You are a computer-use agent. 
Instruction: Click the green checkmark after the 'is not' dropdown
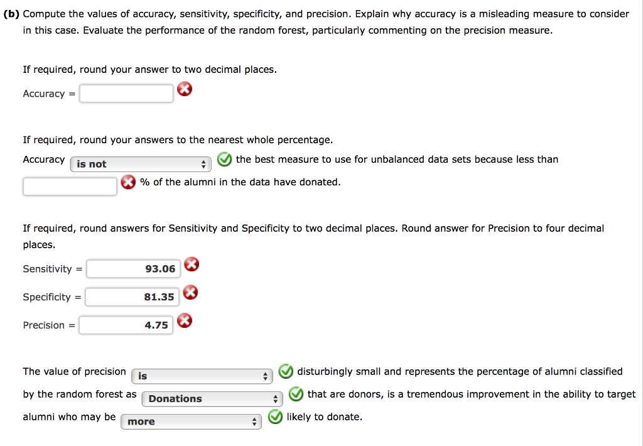click(x=224, y=160)
